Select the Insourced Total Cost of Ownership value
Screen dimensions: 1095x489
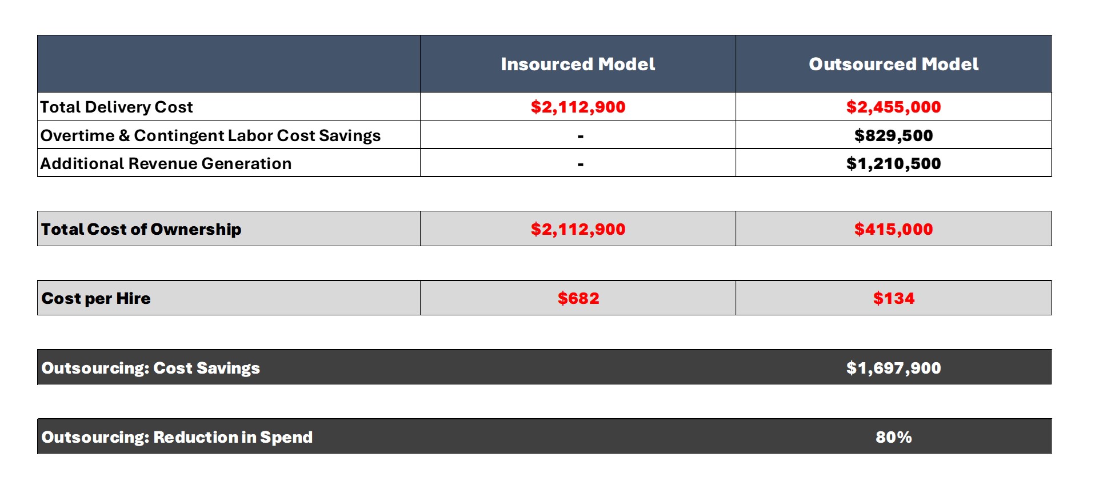click(578, 229)
